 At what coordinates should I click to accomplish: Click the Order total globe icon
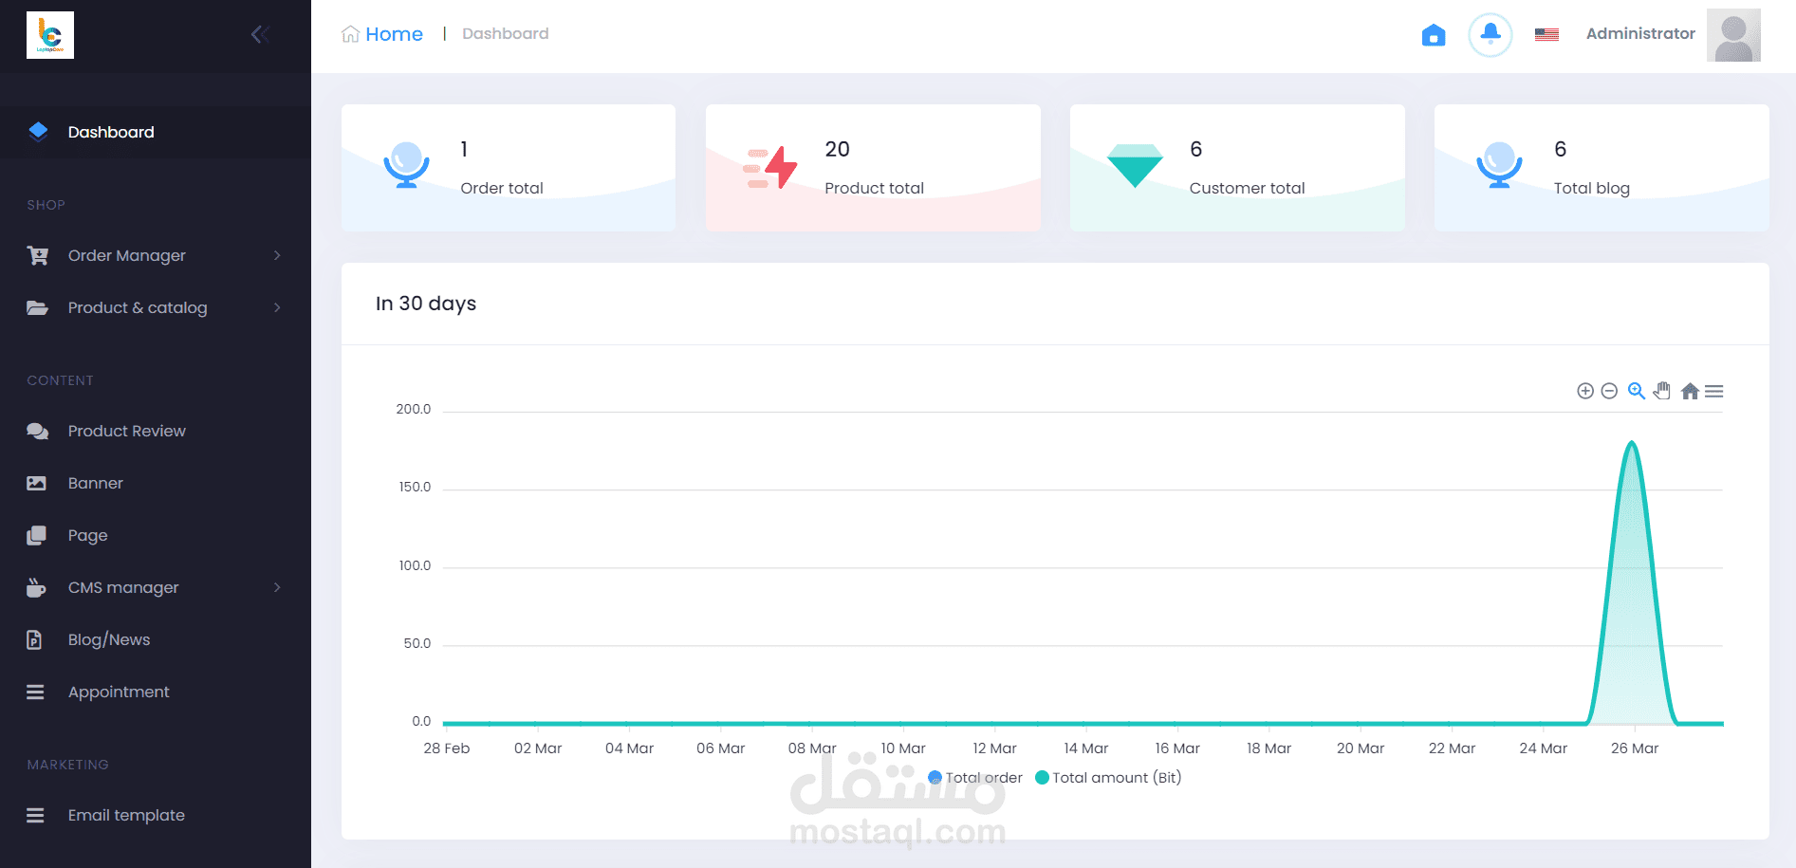[x=406, y=165]
